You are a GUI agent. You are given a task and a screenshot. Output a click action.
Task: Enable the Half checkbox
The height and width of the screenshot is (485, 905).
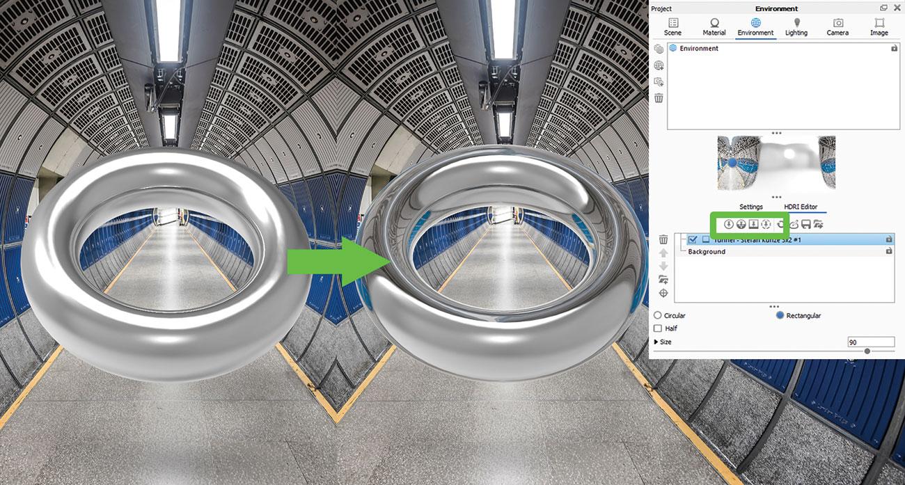point(658,328)
